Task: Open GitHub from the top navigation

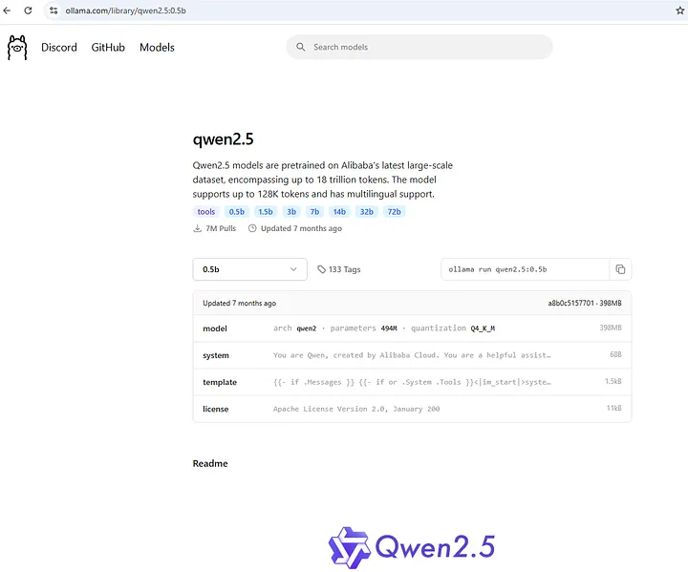Action: tap(108, 48)
